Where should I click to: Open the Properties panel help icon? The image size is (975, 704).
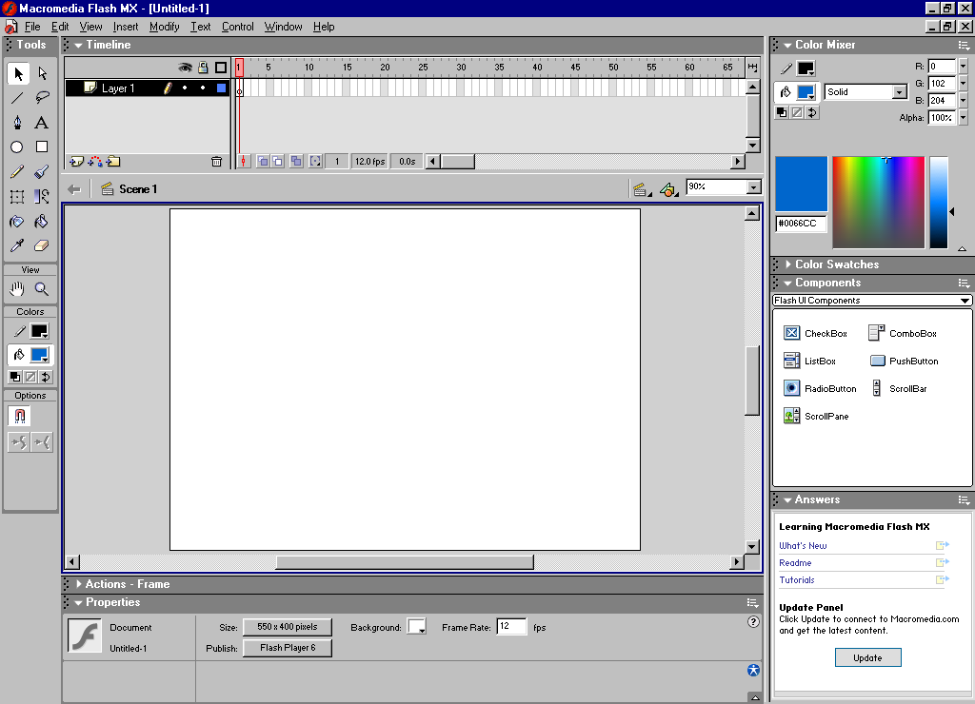[753, 621]
